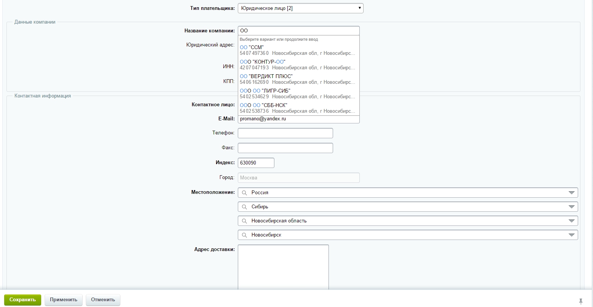Expand the Сибирь region dropdown arrow
The height and width of the screenshot is (307, 593).
[x=571, y=207]
